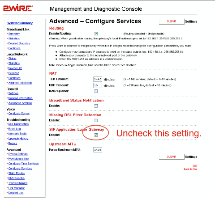The width and height of the screenshot is (215, 199).
Task: Click the Force Upstream MTU field
Action: 98,150
